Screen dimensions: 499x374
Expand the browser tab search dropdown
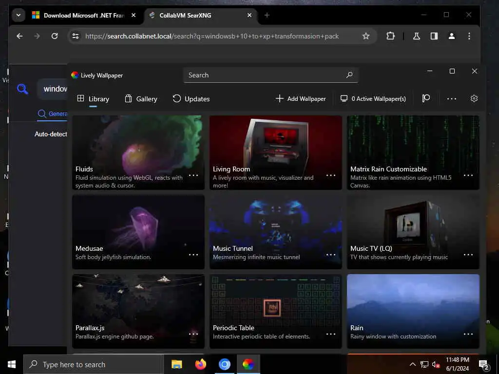coord(19,15)
